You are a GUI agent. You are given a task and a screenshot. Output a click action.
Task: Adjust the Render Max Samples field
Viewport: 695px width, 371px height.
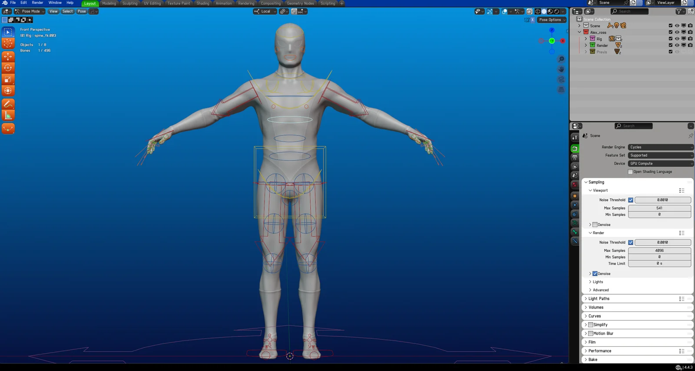click(659, 250)
